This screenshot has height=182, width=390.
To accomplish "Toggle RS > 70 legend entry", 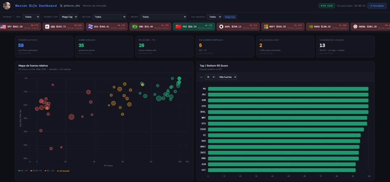I will [x=23, y=171].
